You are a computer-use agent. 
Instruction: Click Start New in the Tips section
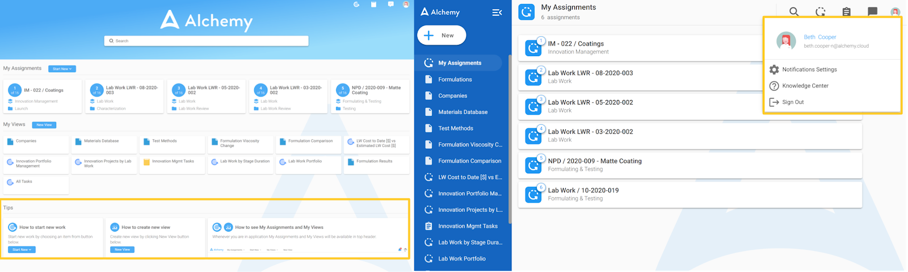(22, 250)
